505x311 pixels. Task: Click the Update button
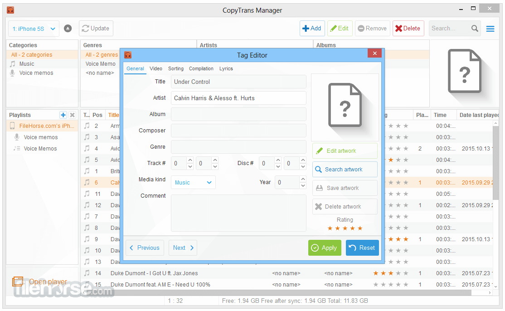tap(96, 28)
